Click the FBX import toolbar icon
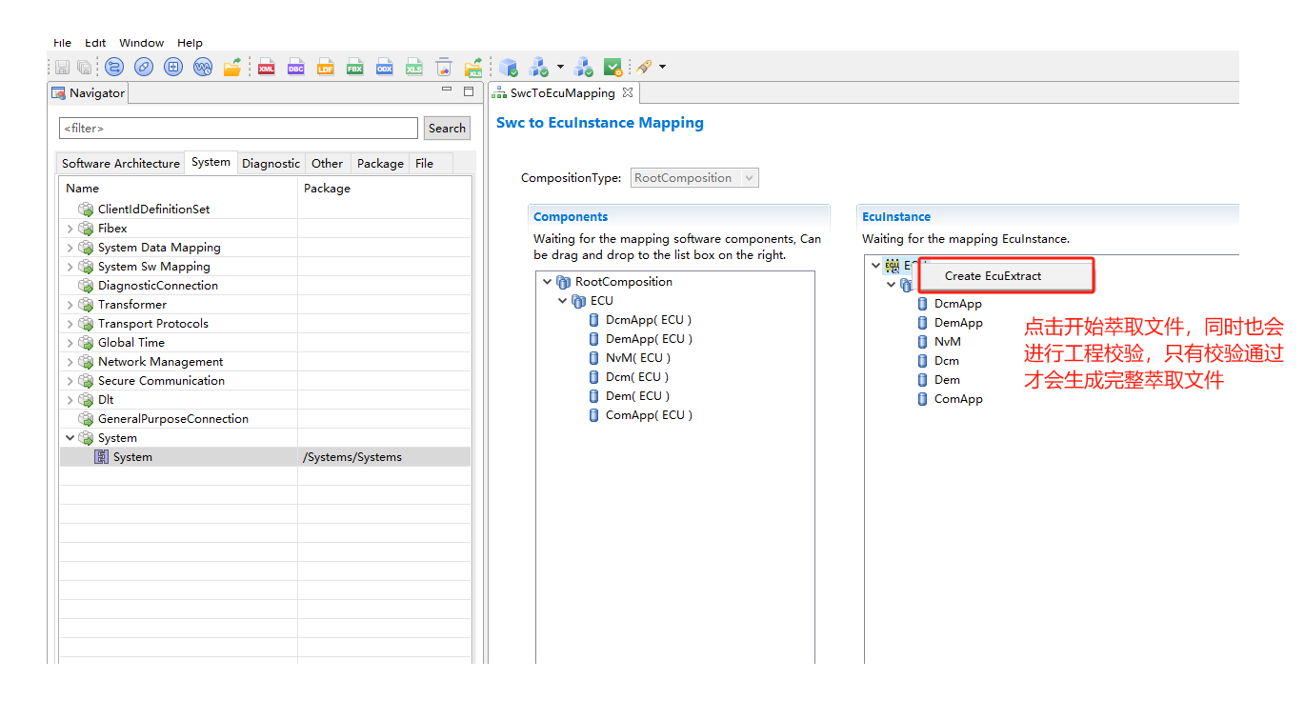 [x=355, y=68]
